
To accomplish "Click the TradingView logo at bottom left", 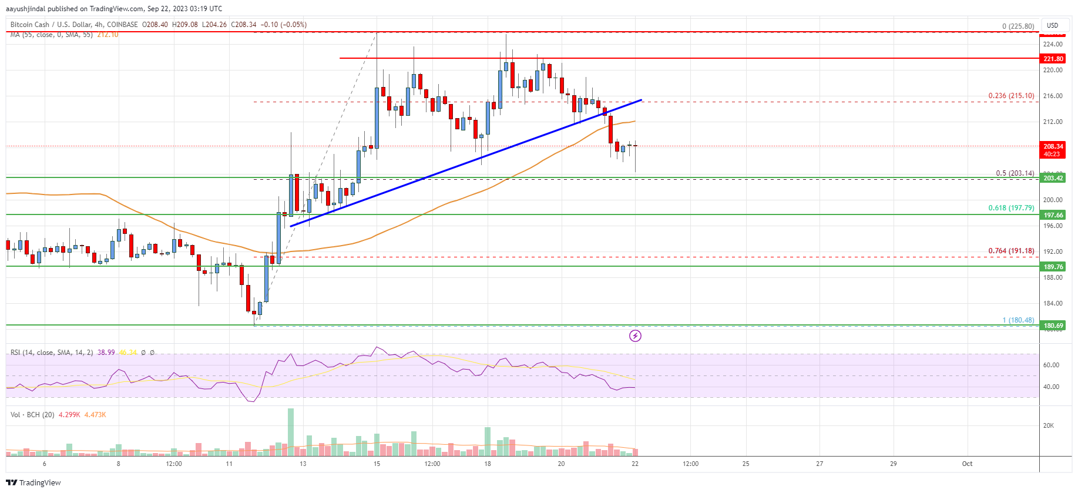I will coord(33,482).
